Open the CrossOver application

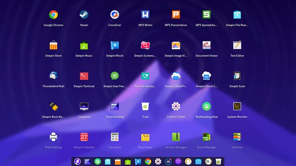[x=115, y=15]
